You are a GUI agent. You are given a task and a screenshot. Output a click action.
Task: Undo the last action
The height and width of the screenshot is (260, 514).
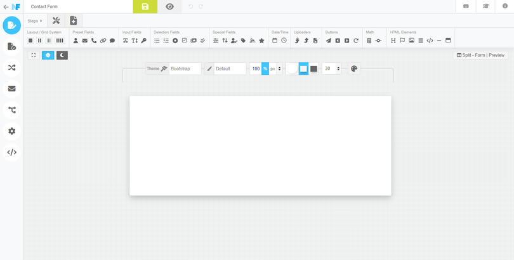click(191, 6)
